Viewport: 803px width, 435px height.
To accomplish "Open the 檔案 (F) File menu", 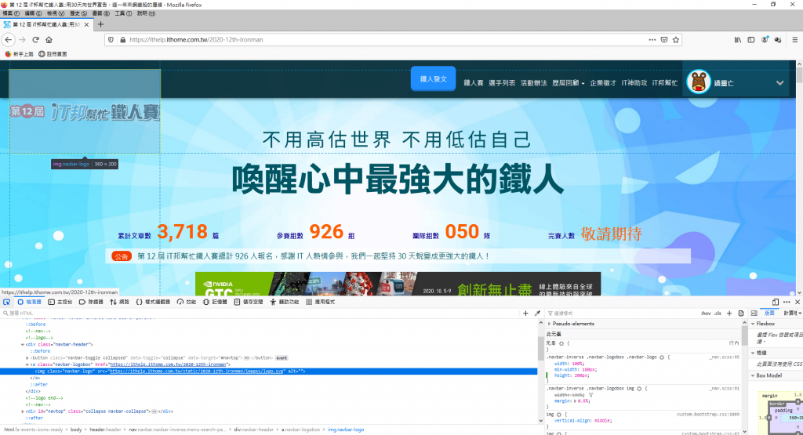I will click(11, 13).
